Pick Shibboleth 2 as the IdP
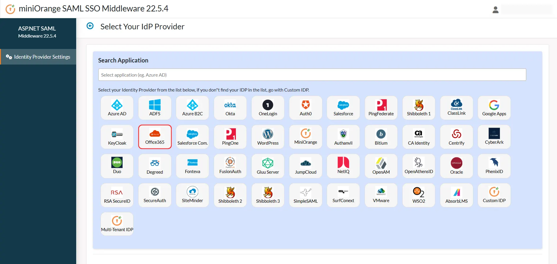This screenshot has width=557, height=264. (230, 195)
